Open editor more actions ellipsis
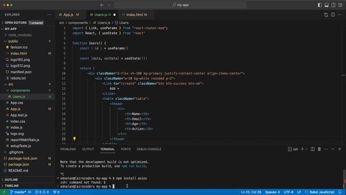Screen dimensions: 346x195 340,15
